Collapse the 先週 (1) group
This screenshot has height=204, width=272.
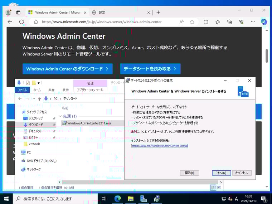click(60, 116)
